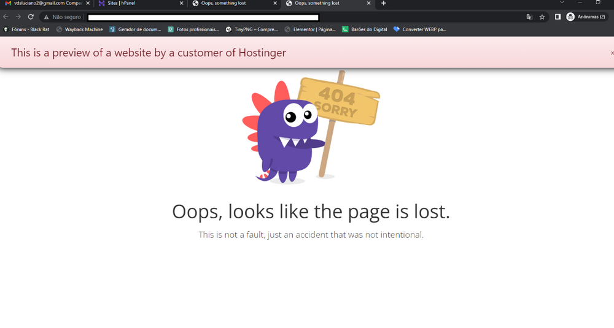Close the first Oops, something lost tab
Image resolution: width=614 pixels, height=328 pixels.
pyautogui.click(x=275, y=3)
